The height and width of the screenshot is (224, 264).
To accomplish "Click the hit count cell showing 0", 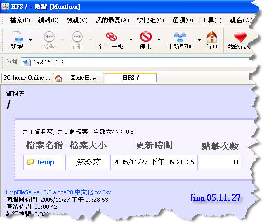I will tap(220, 162).
